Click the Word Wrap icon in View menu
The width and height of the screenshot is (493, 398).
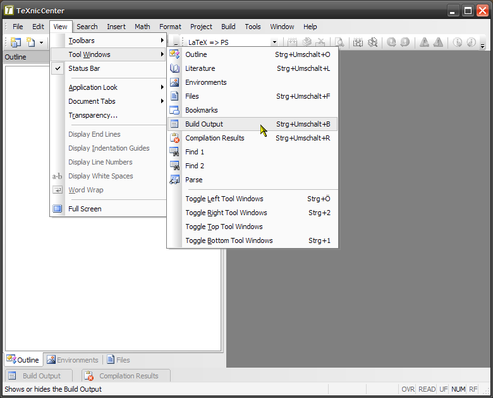[58, 190]
